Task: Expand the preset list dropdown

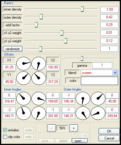Action: pos(85,135)
